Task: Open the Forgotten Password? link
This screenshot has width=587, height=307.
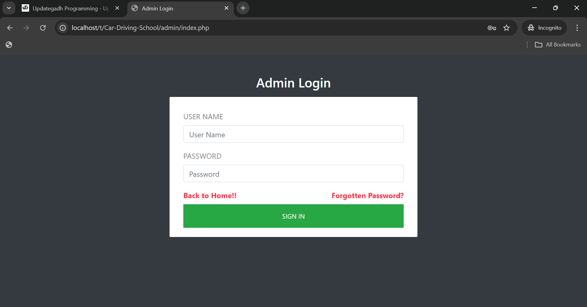Action: tap(368, 196)
